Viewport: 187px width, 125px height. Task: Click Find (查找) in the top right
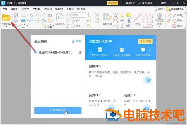tap(159, 9)
